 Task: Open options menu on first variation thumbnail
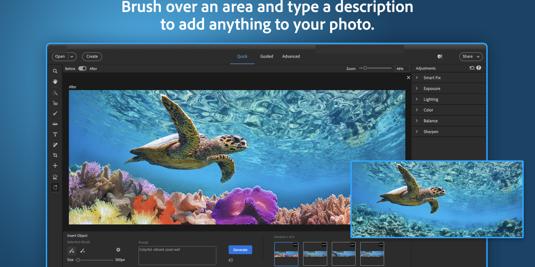coord(295,245)
